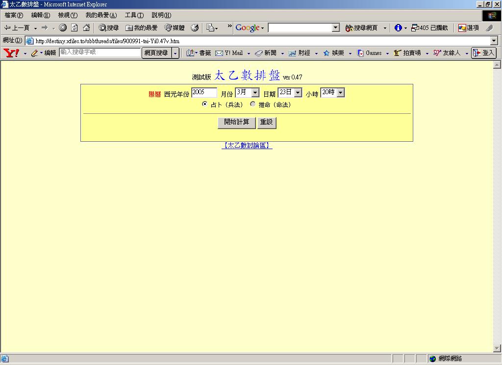Open the 太乙數討論區 link
Image resolution: width=502 pixels, height=365 pixels.
[247, 146]
